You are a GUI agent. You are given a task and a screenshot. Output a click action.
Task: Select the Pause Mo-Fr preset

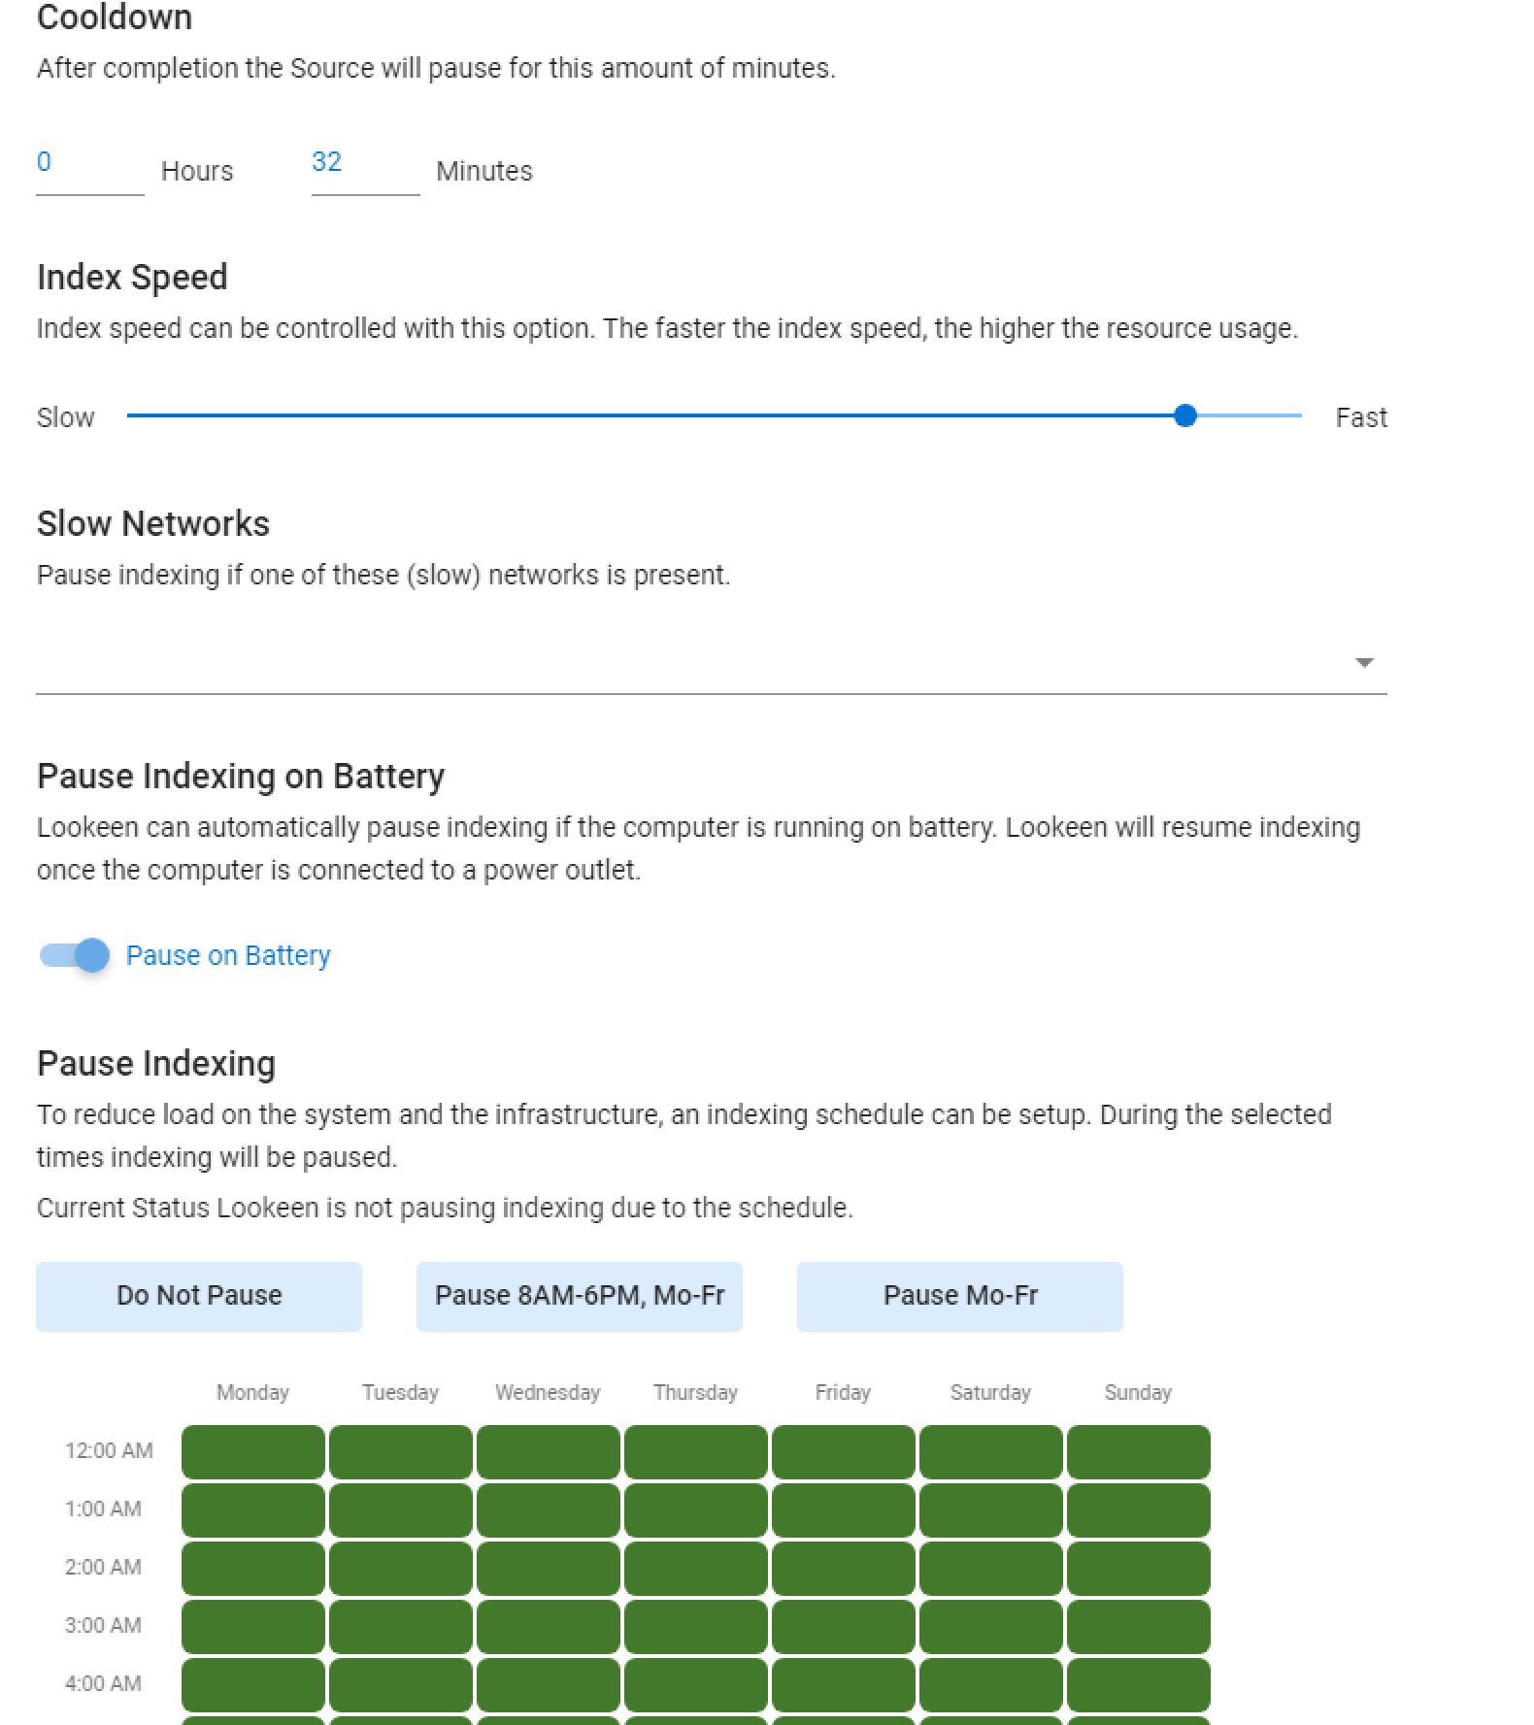tap(960, 1296)
